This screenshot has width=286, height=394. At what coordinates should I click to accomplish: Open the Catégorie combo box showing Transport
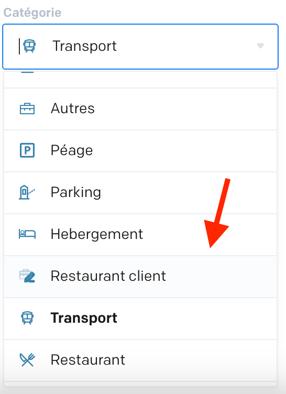(x=140, y=47)
